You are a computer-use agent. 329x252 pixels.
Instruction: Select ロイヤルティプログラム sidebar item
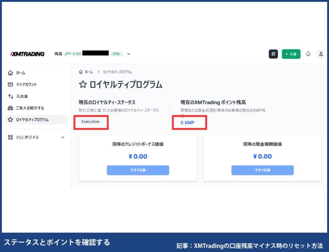tap(36, 120)
